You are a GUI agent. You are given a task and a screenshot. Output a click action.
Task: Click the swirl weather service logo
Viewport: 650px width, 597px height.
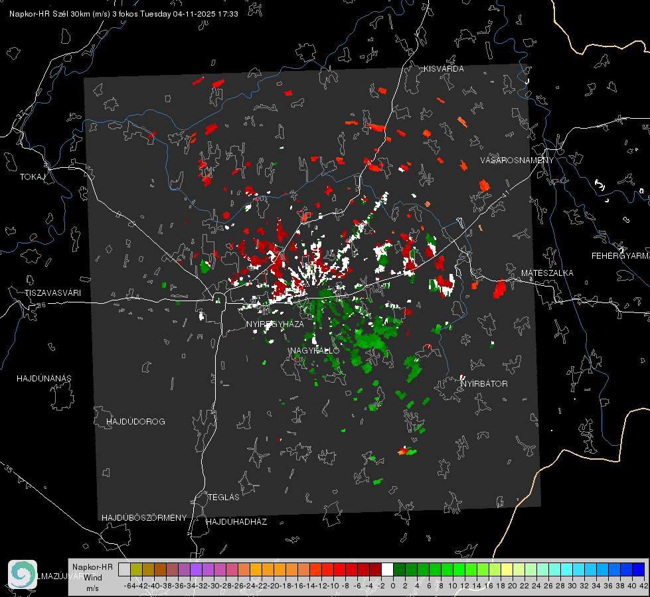tap(23, 574)
